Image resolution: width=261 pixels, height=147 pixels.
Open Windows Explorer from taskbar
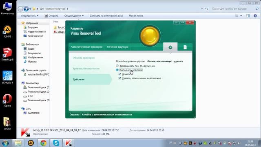[18, 143]
